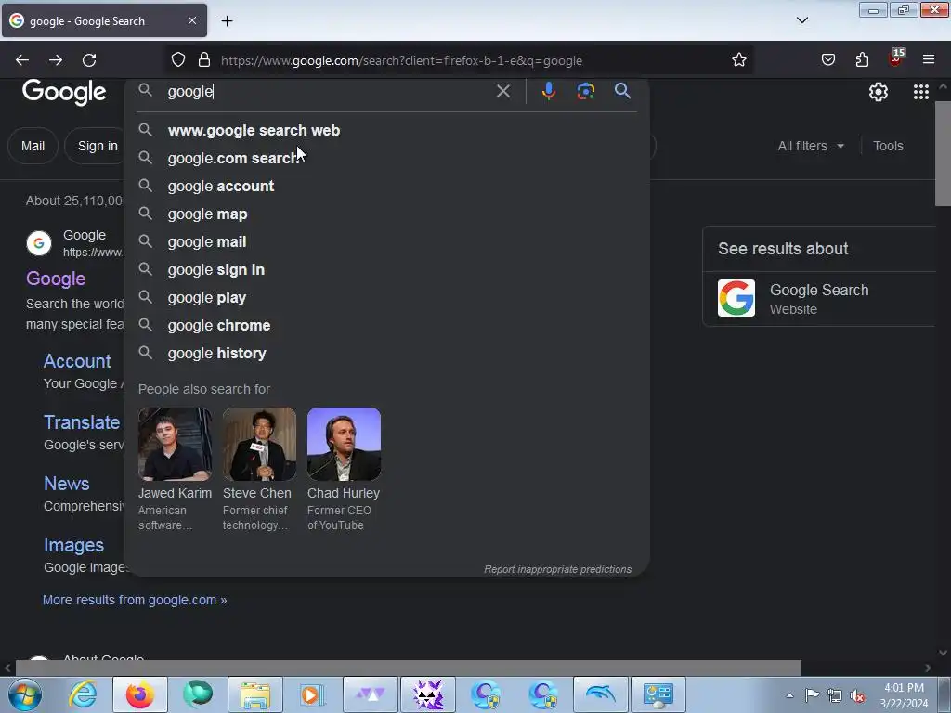This screenshot has height=713, width=951.
Task: Show site security padlock info
Action: pos(204,60)
